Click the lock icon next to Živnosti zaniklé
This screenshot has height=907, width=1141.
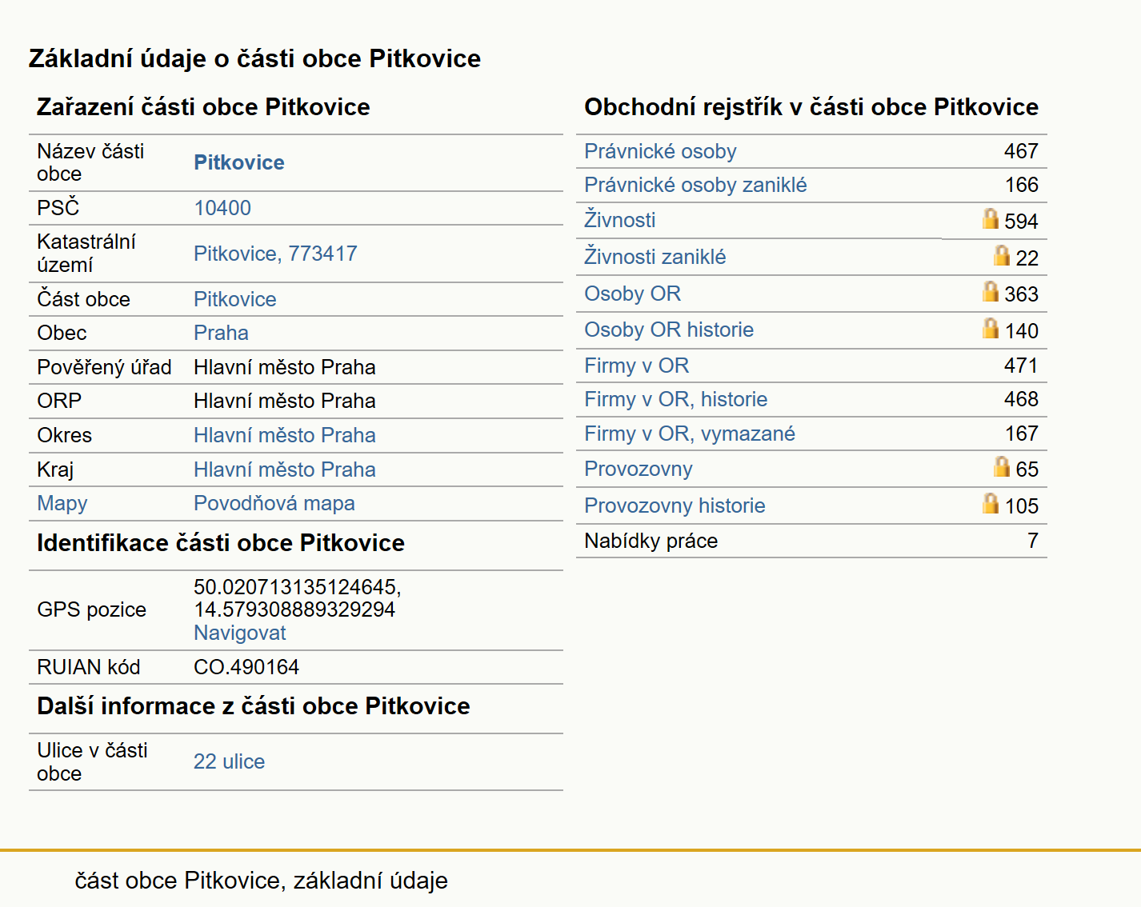click(x=1002, y=255)
